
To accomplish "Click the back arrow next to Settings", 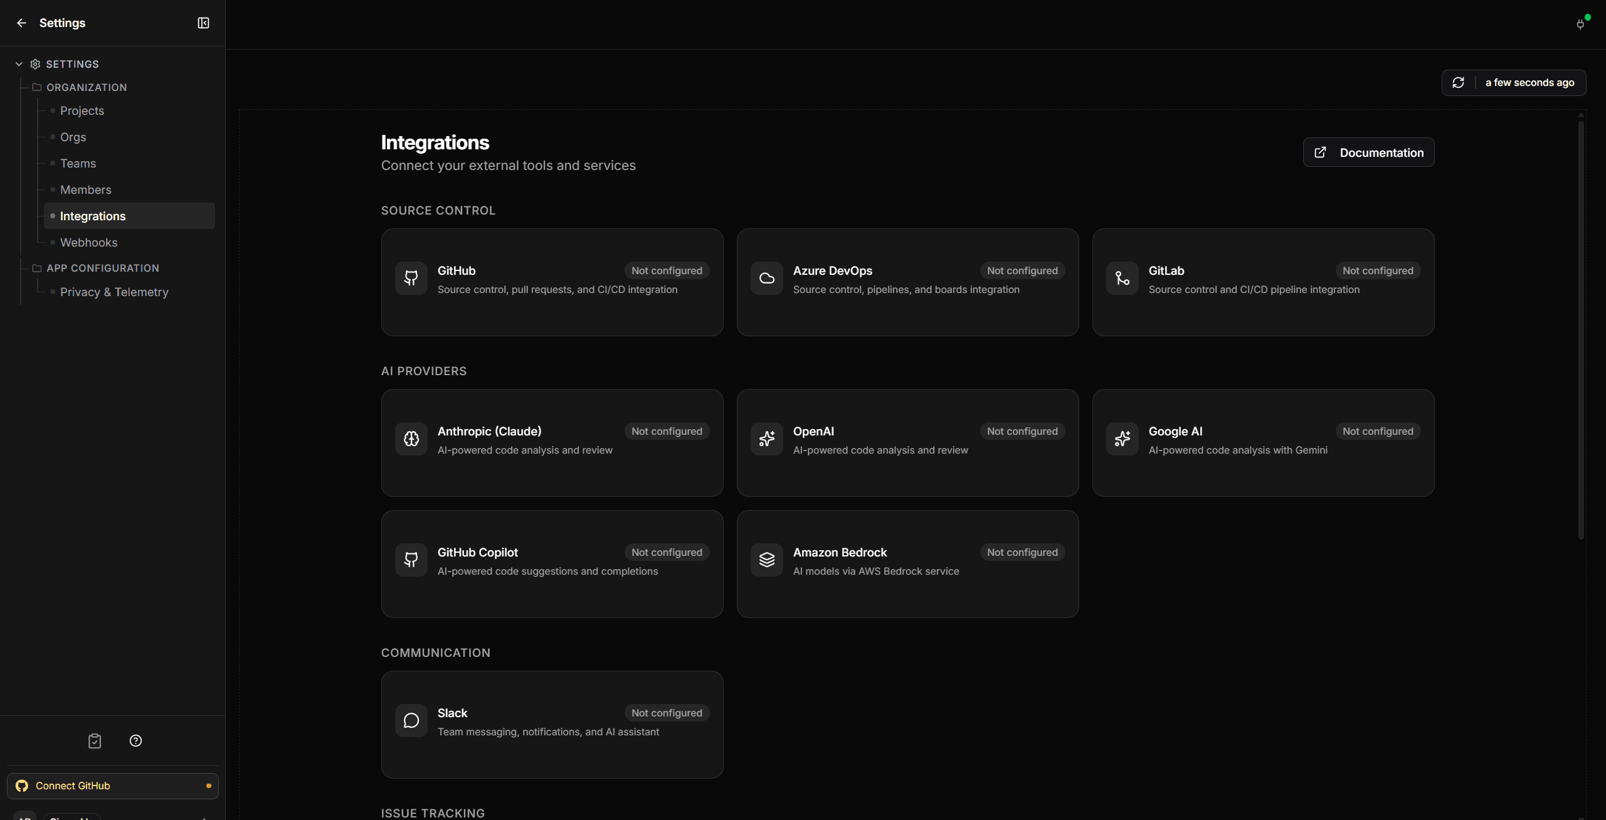I will point(21,23).
